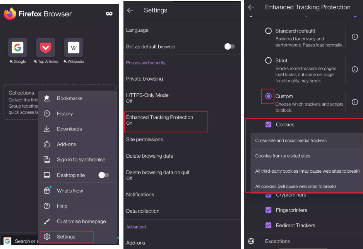Uncheck the Fingerprinters checkbox
The height and width of the screenshot is (249, 363).
(268, 210)
